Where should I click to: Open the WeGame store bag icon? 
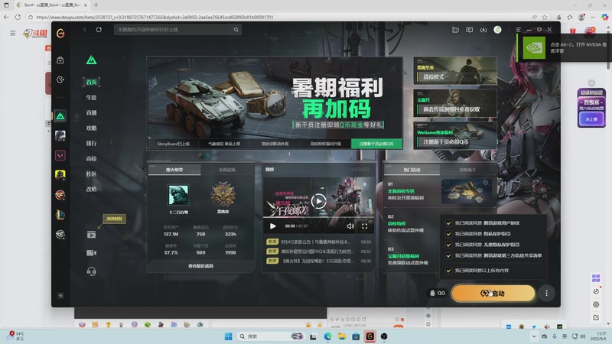[x=60, y=60]
